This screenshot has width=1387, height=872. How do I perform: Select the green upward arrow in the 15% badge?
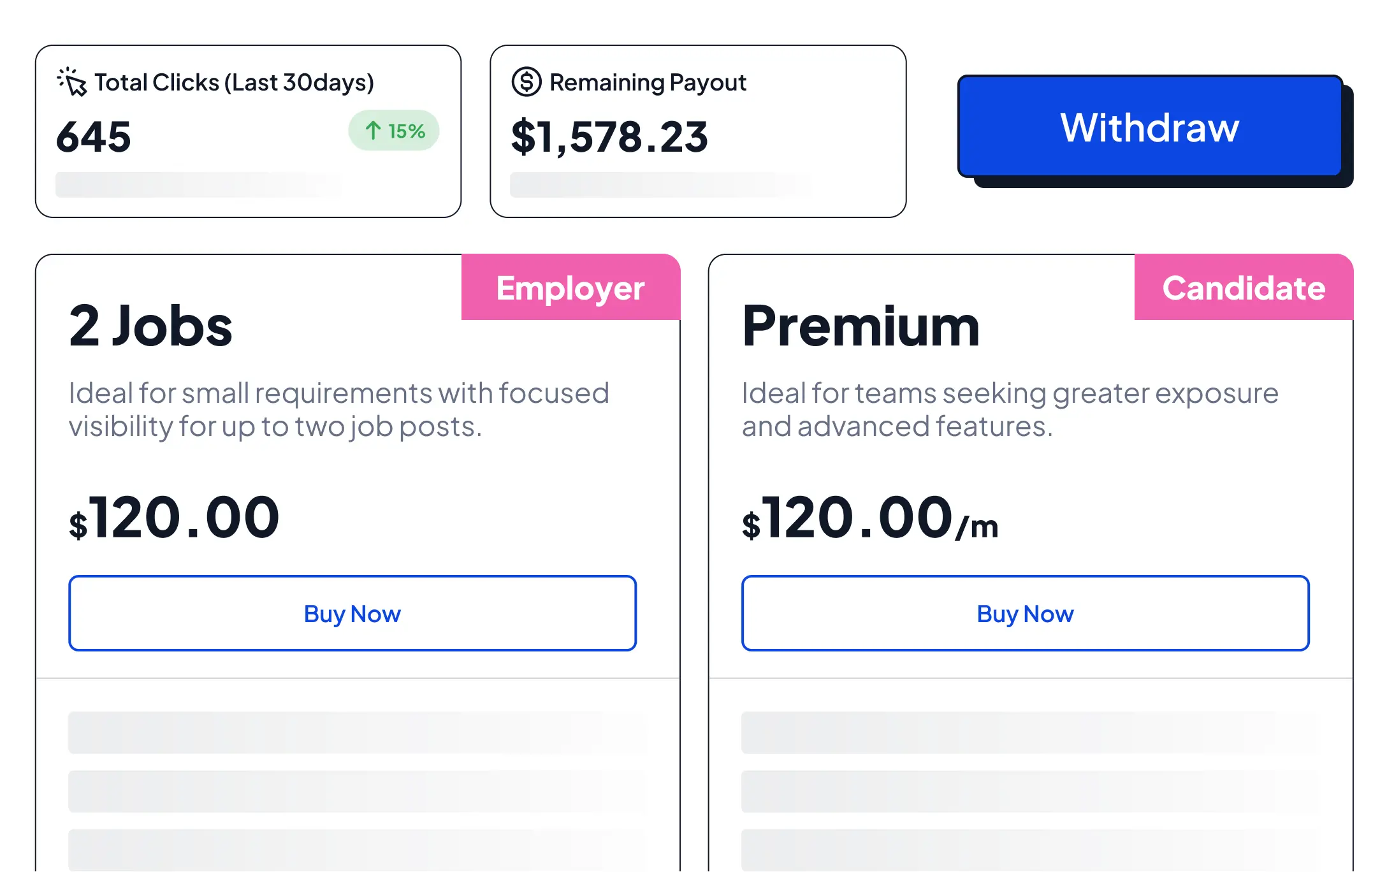[x=375, y=130]
